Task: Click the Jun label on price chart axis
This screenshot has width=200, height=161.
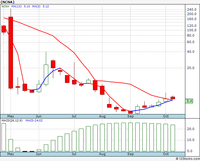Action: 39,116
